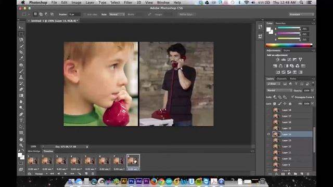This screenshot has width=333, height=187.
Task: Toggle the layer filter switch
Action: [313, 84]
